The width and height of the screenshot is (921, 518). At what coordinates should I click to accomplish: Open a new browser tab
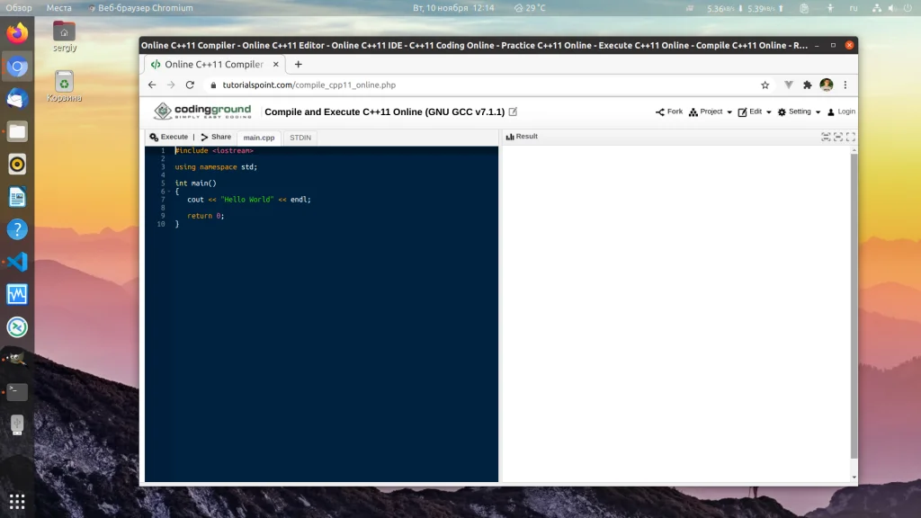[x=299, y=64]
